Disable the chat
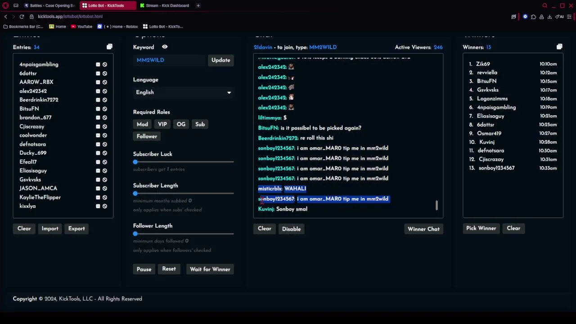The image size is (576, 324). pyautogui.click(x=291, y=229)
